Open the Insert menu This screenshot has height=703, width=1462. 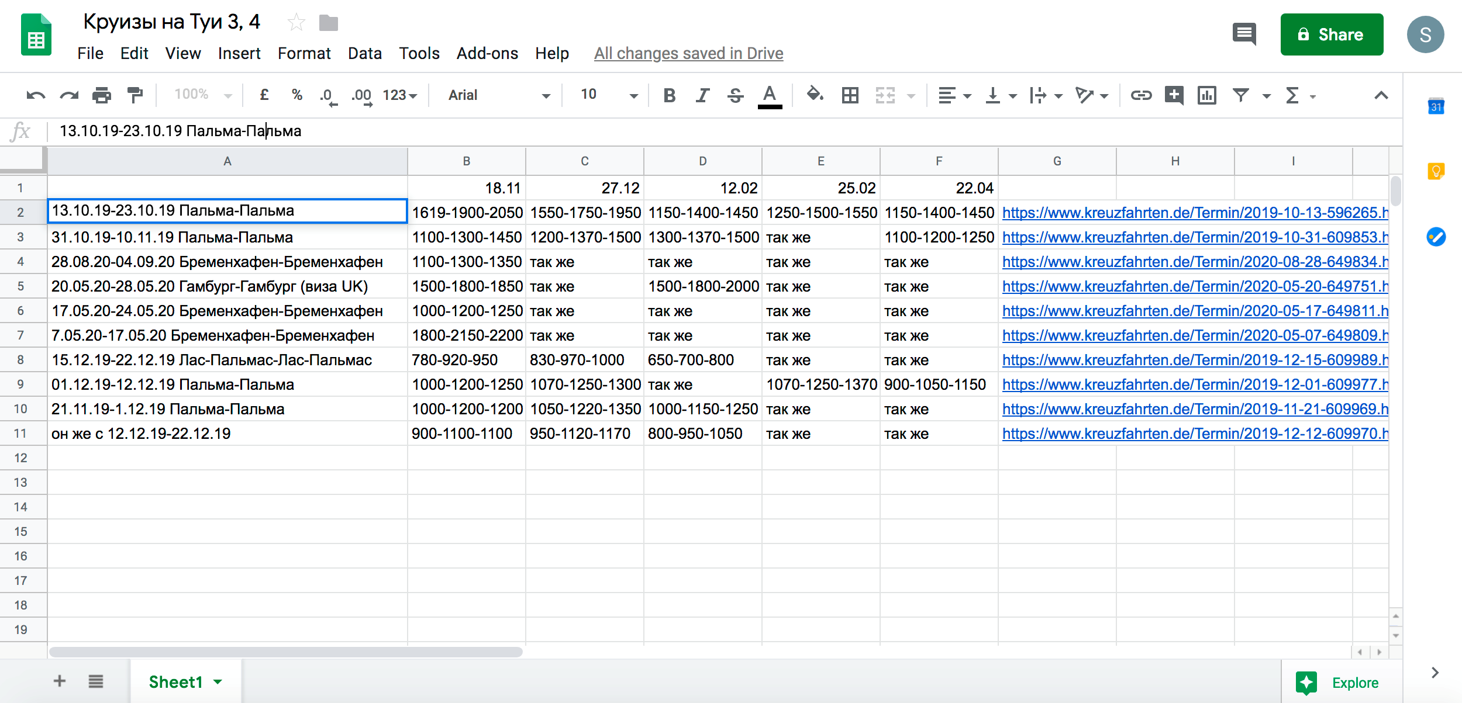click(x=239, y=53)
